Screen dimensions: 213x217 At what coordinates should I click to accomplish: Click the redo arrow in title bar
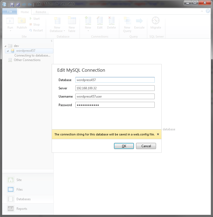[30, 5]
